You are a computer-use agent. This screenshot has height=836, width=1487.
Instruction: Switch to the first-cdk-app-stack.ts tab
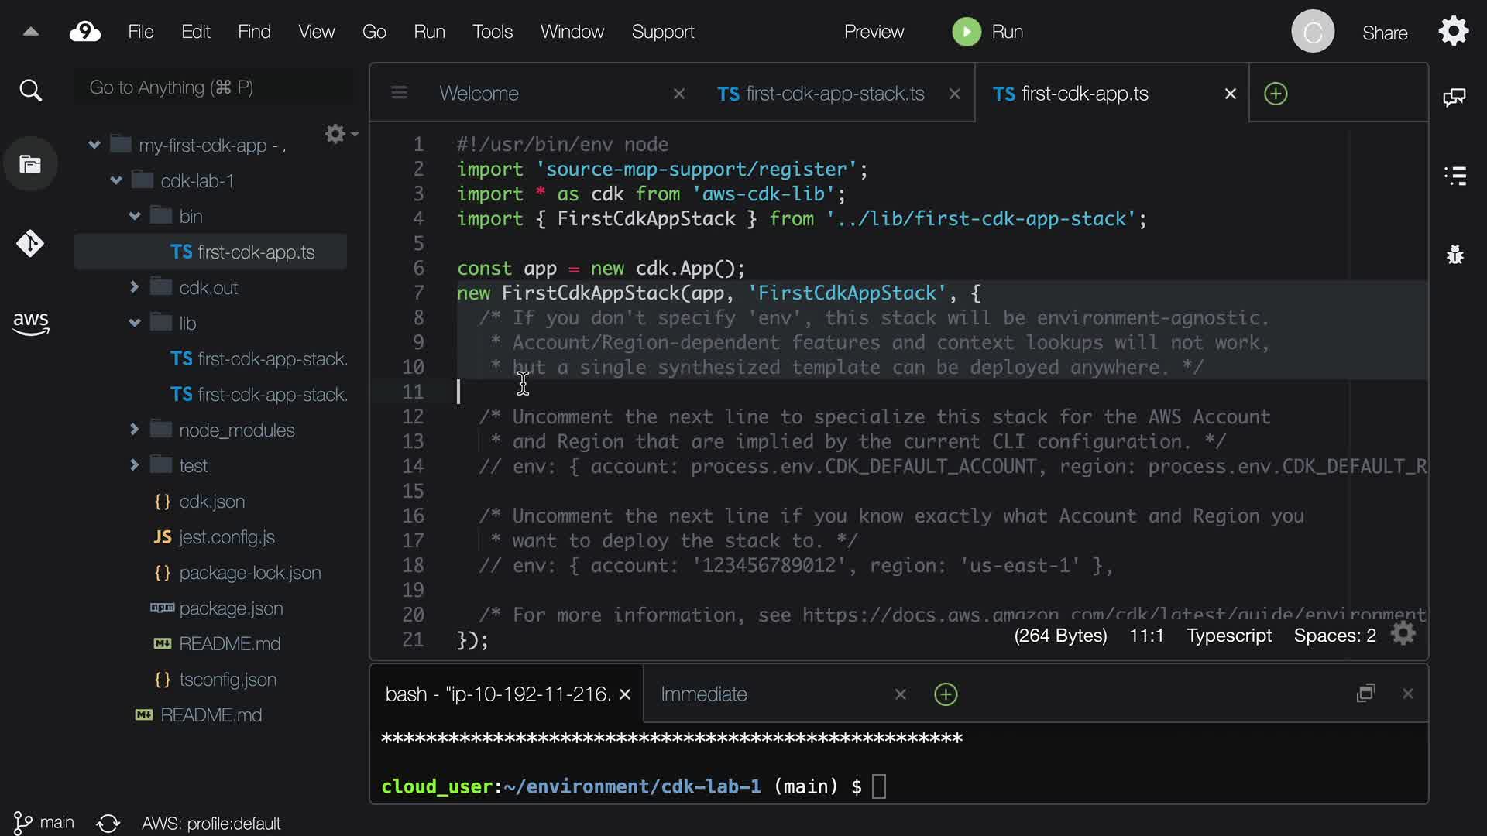click(821, 94)
